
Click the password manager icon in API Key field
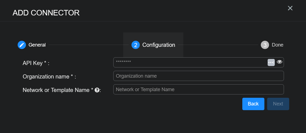coord(271,63)
